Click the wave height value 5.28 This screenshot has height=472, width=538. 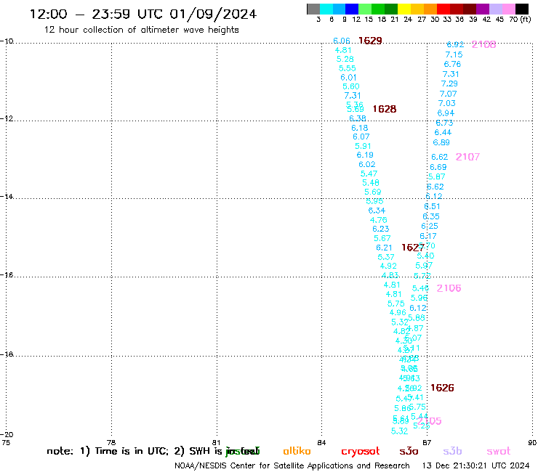pyautogui.click(x=345, y=59)
